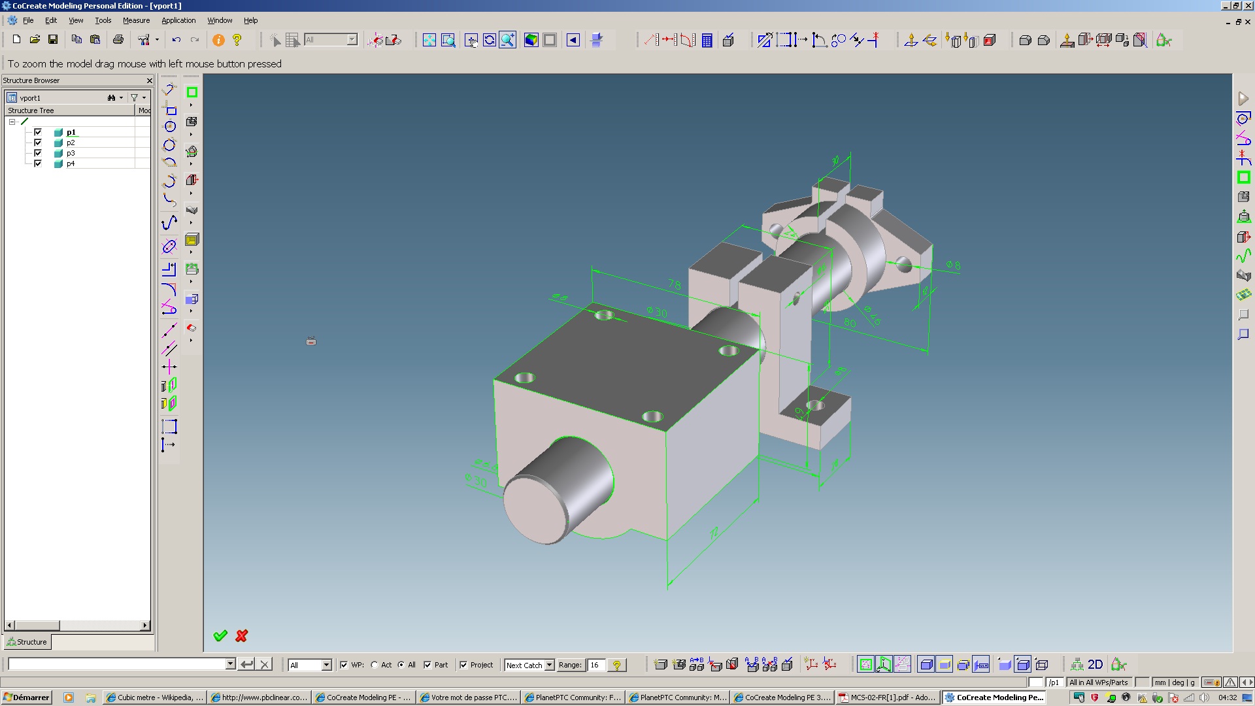The image size is (1255, 706).
Task: Open the File menu
Action: point(28,20)
